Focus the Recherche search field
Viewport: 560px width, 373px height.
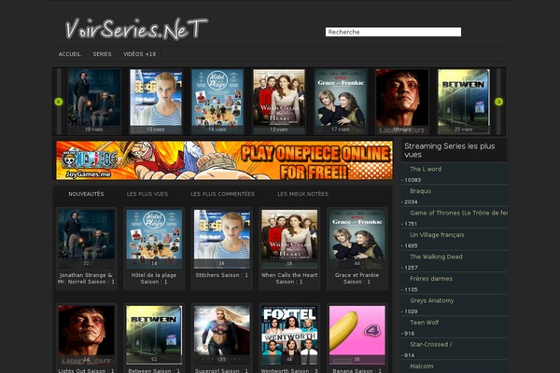point(393,32)
